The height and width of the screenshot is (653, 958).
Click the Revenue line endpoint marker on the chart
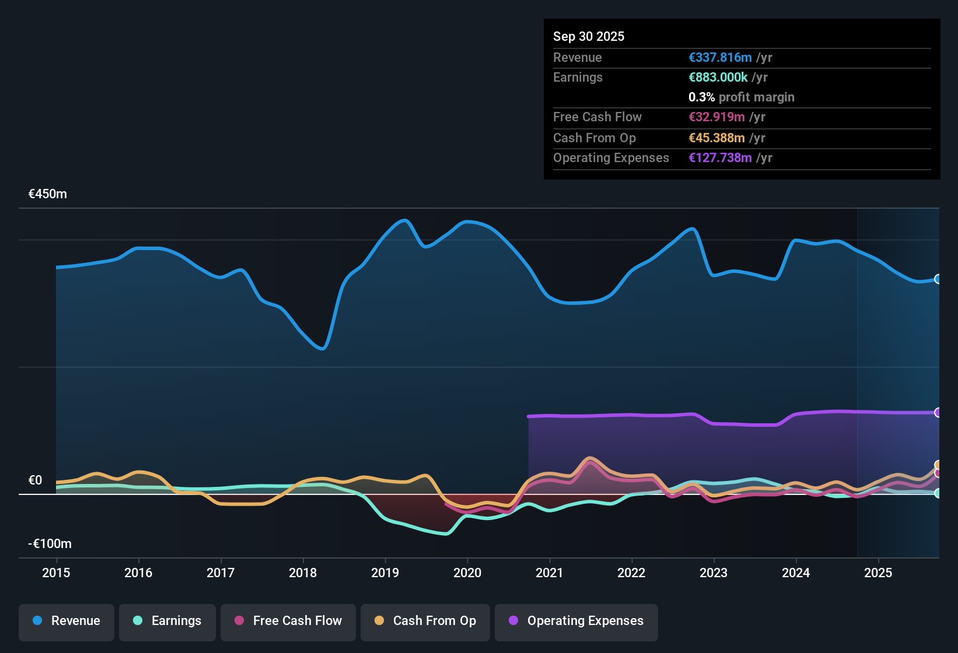pos(937,280)
